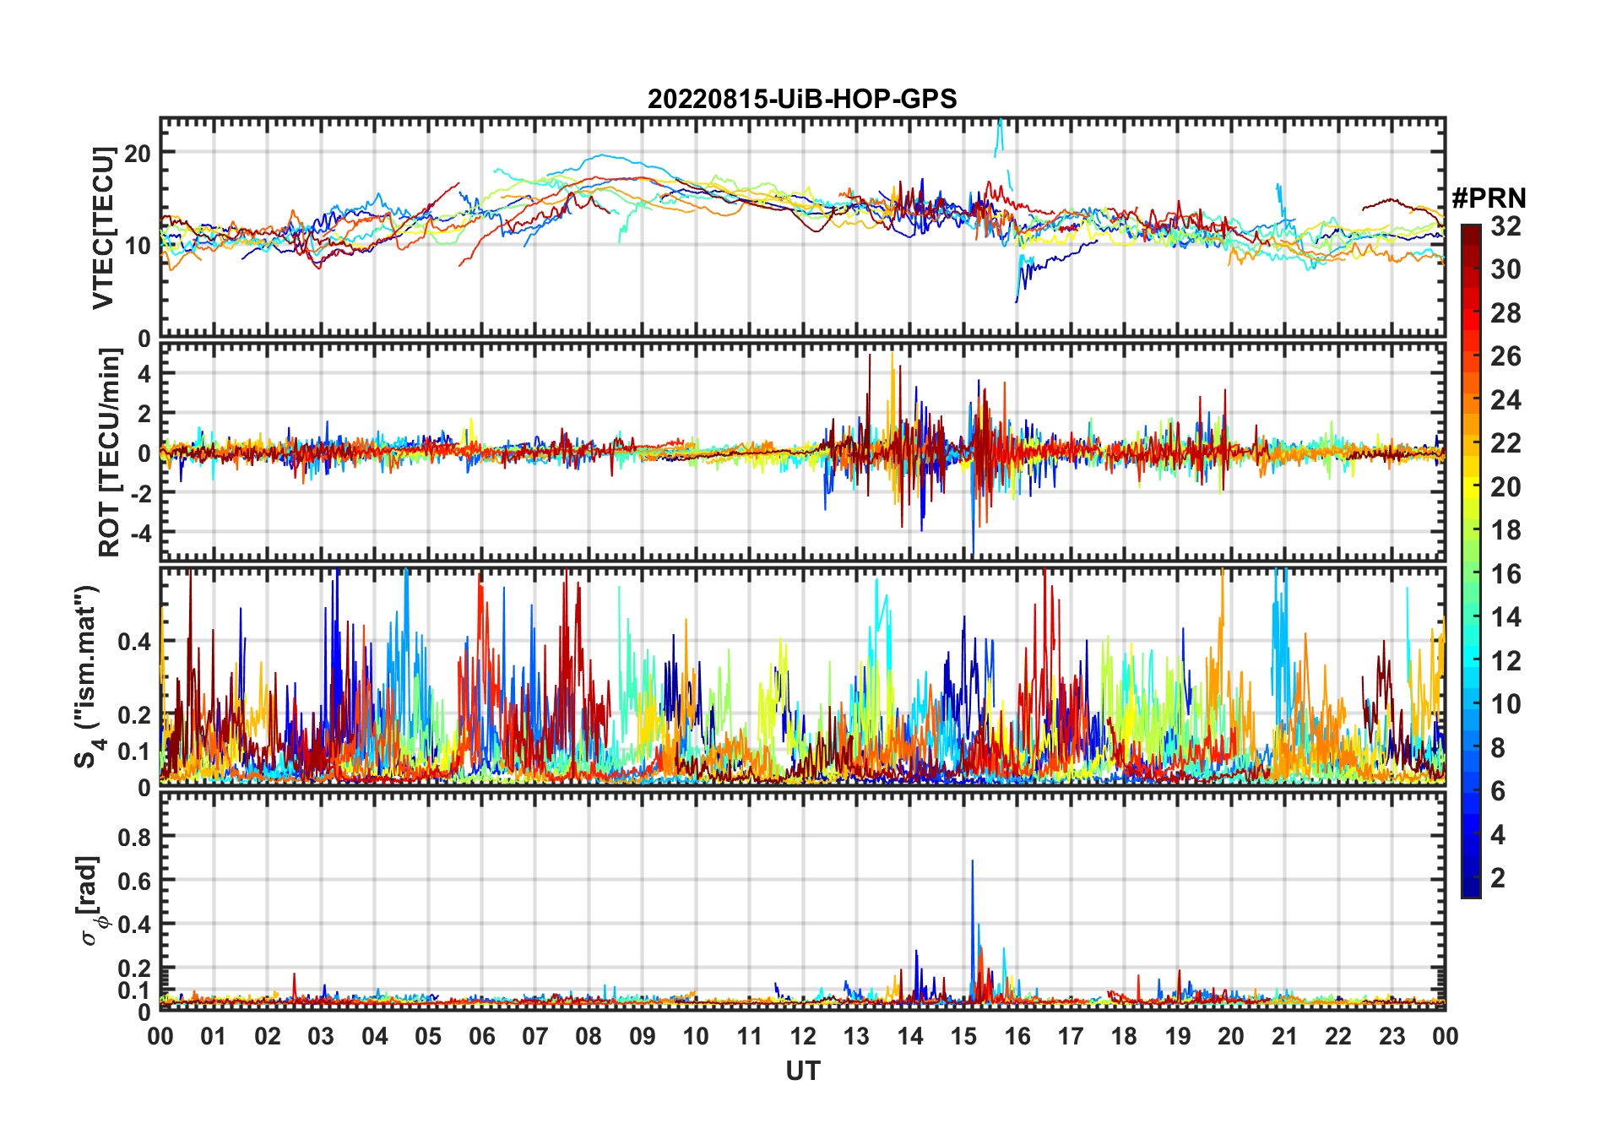Click the -4 tick on the ROT axis

coord(137,534)
